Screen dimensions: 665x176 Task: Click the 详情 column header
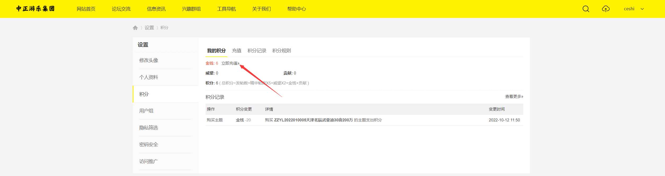[x=269, y=109]
